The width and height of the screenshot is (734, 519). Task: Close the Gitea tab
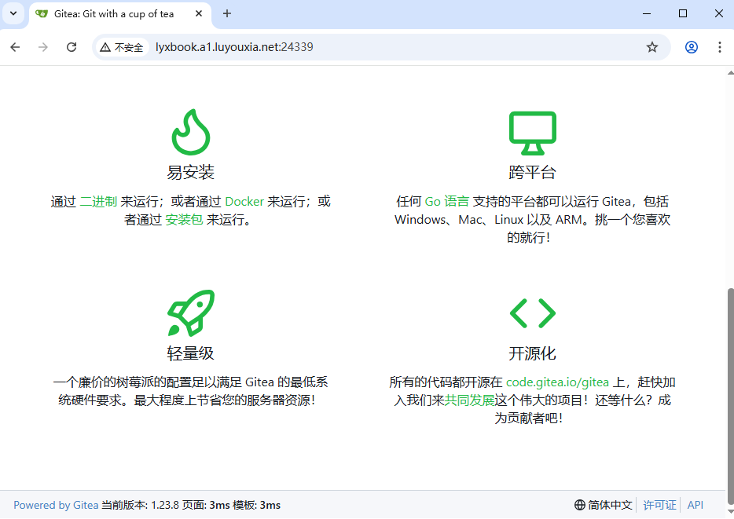pos(199,13)
